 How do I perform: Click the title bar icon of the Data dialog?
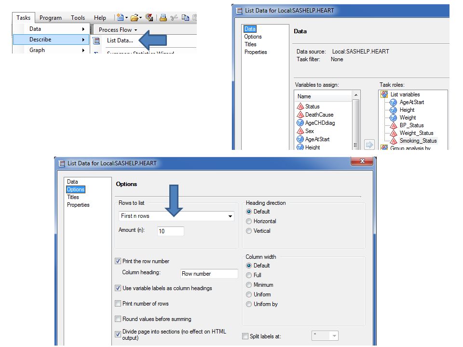[240, 11]
